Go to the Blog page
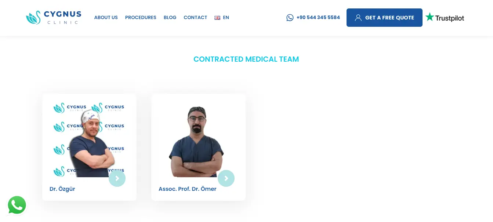The image size is (493, 222). 170,18
